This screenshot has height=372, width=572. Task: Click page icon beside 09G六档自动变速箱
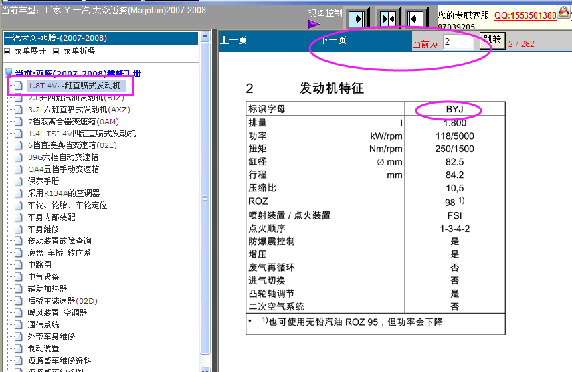18,157
